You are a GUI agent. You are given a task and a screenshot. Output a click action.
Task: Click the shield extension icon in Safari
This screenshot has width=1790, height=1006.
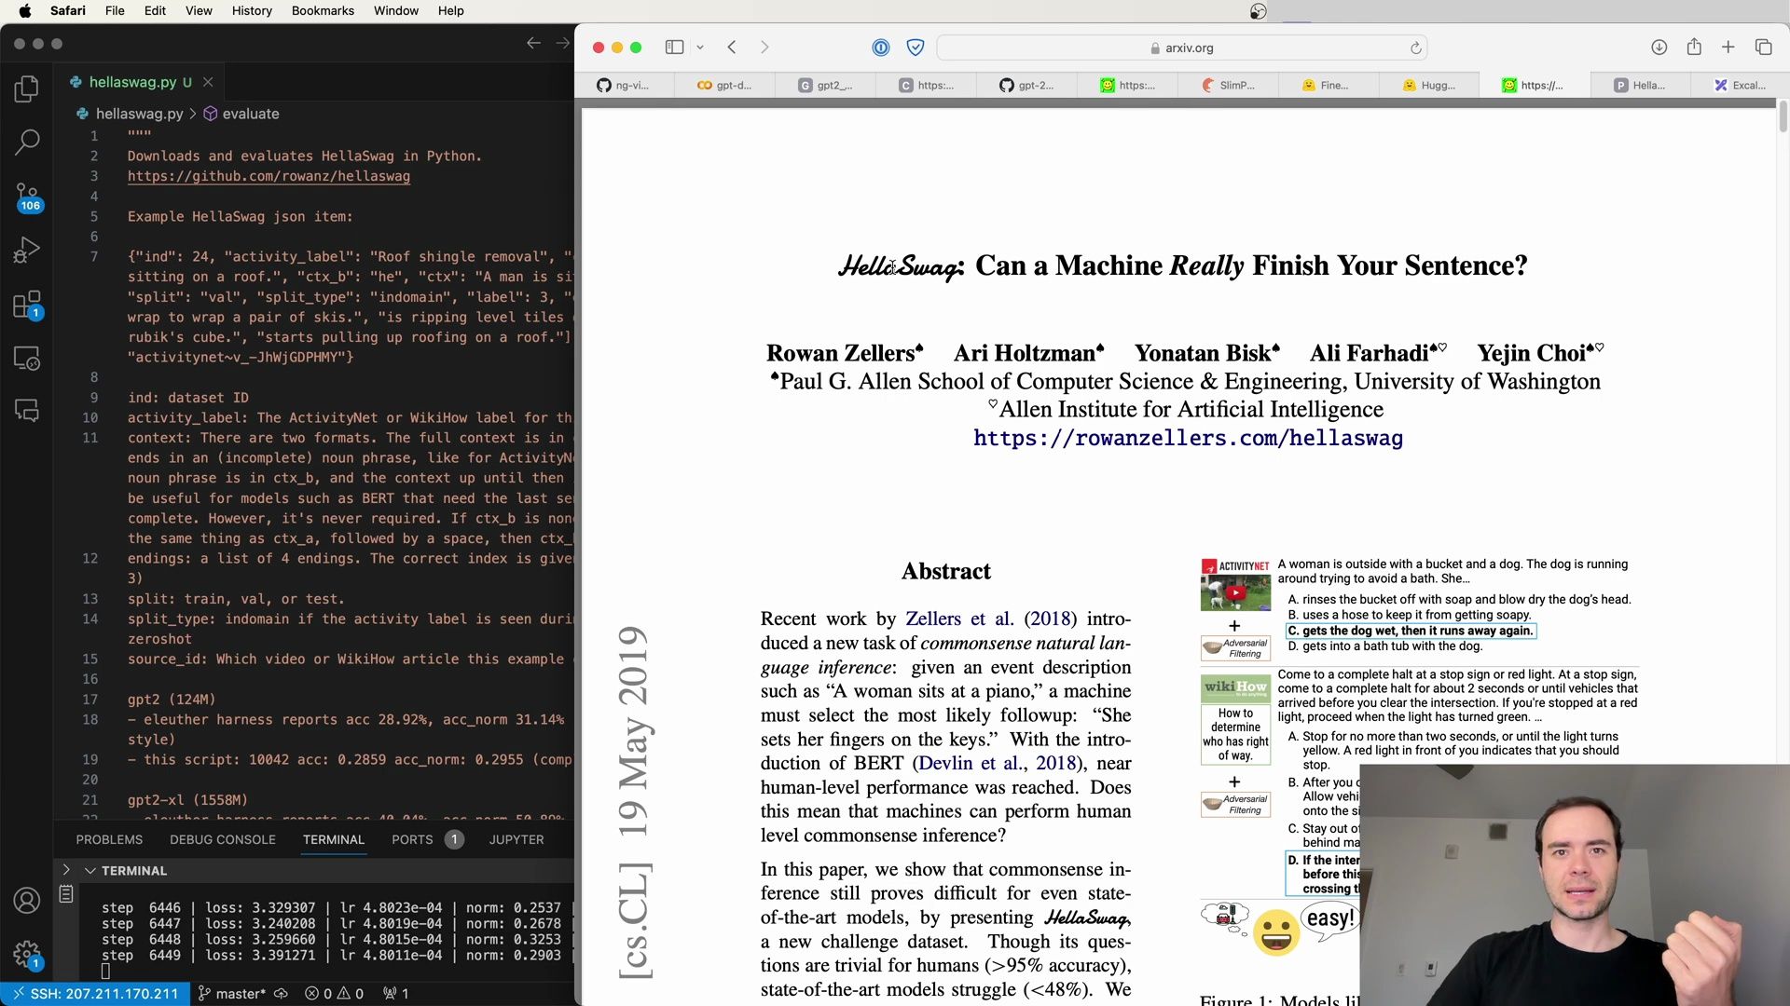pos(916,48)
